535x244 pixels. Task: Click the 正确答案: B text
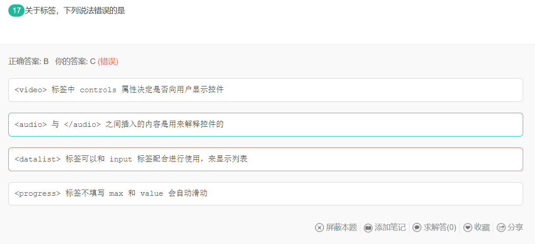(x=29, y=61)
